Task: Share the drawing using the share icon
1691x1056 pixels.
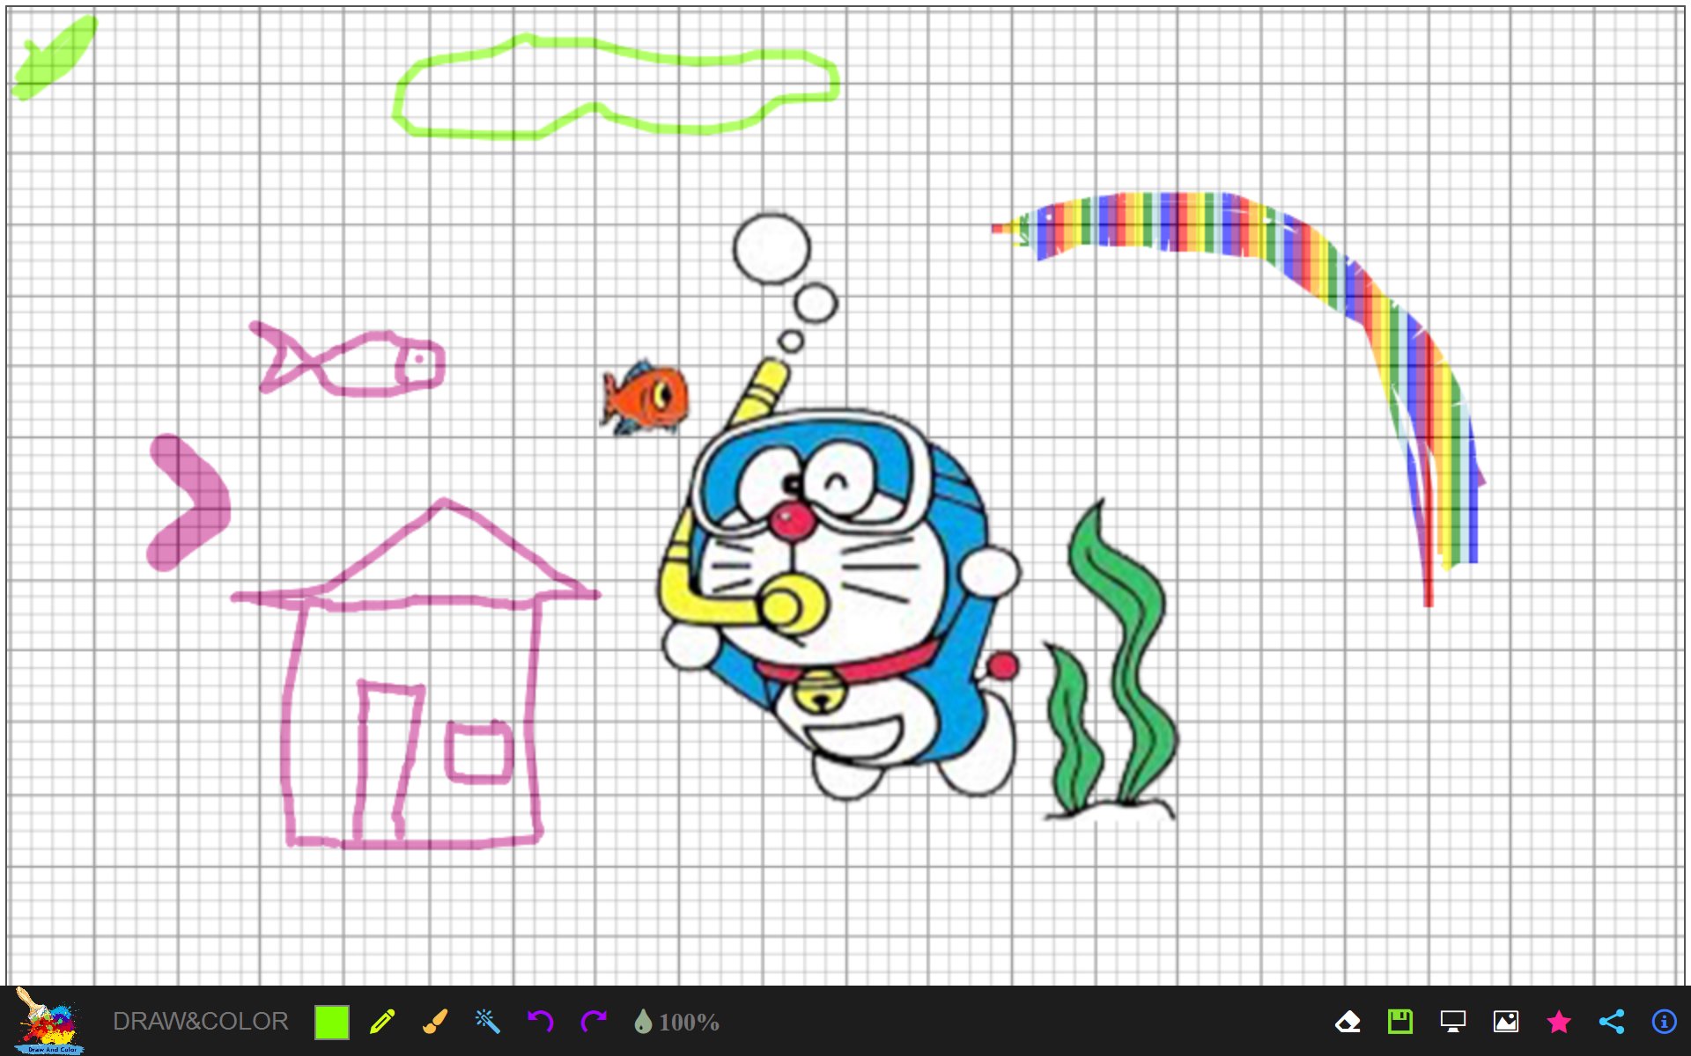Action: [x=1611, y=1022]
